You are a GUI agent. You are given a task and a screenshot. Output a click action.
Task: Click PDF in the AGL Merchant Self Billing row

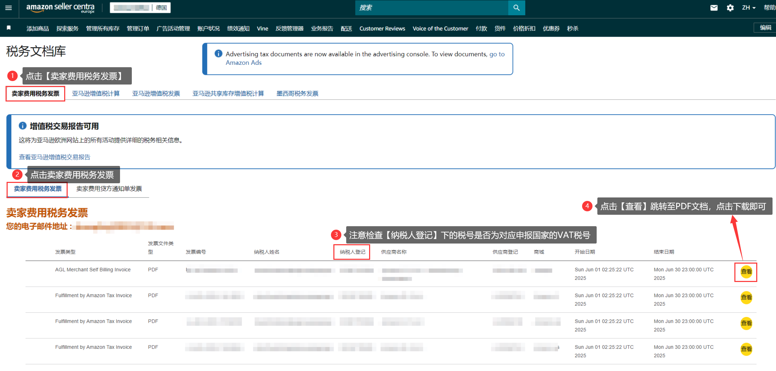pyautogui.click(x=153, y=270)
